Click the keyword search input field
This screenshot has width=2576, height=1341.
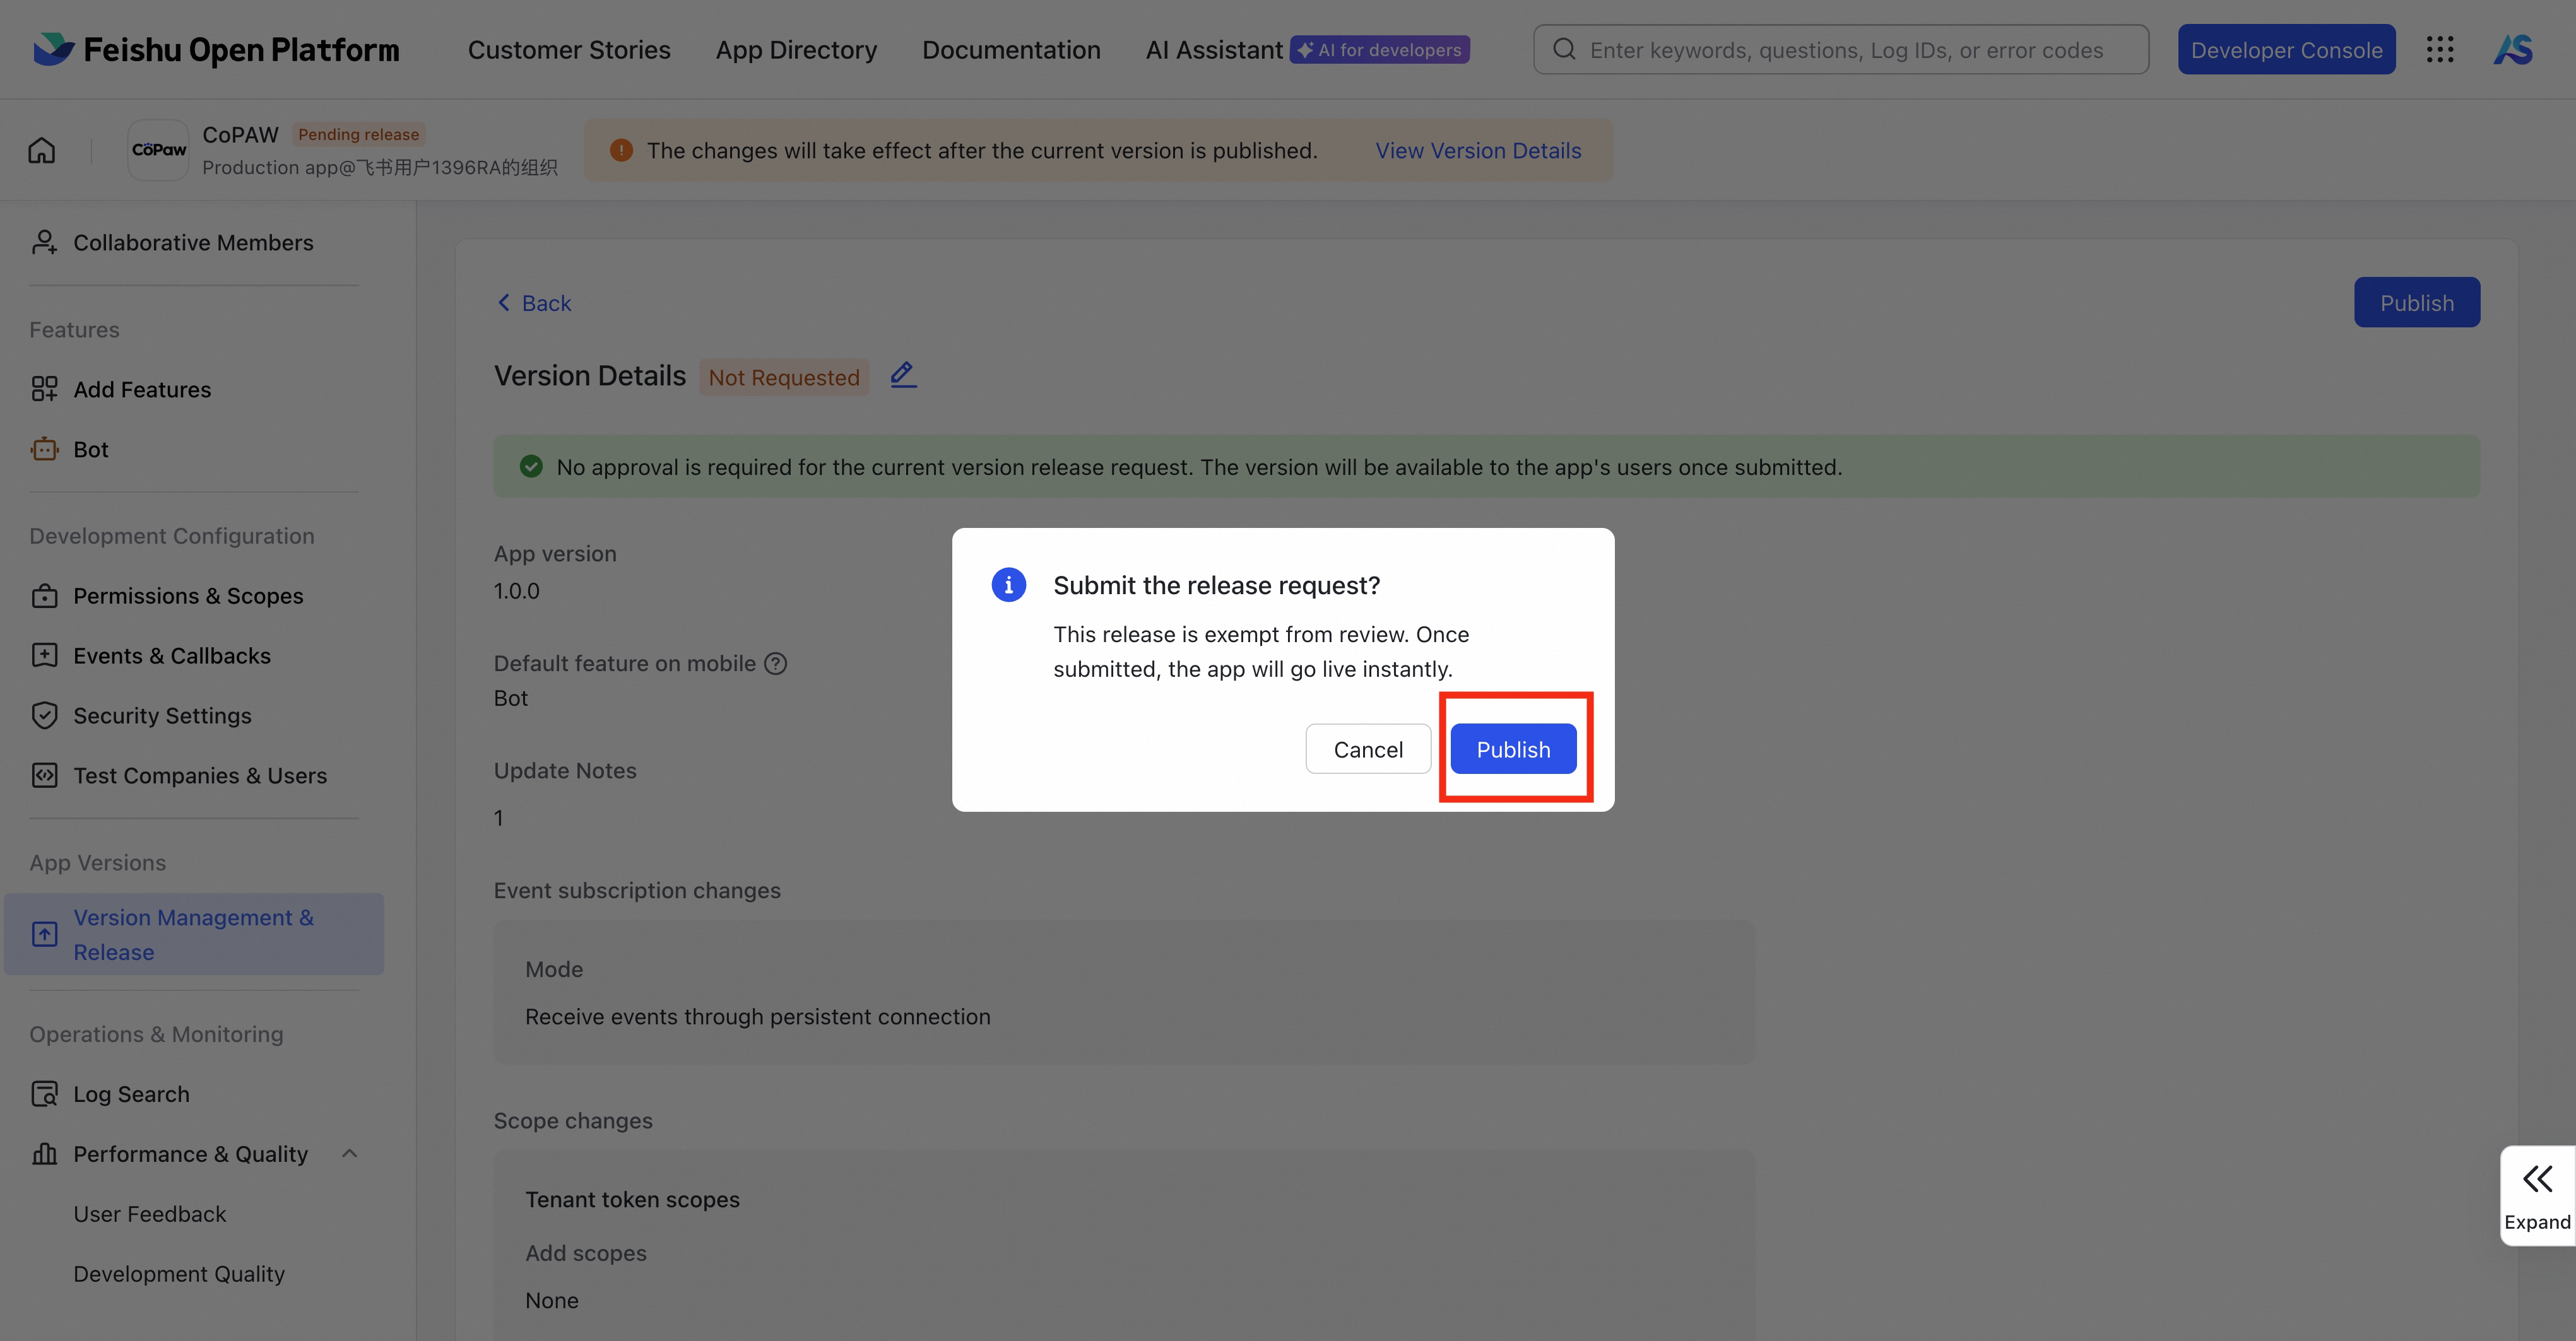(1845, 50)
